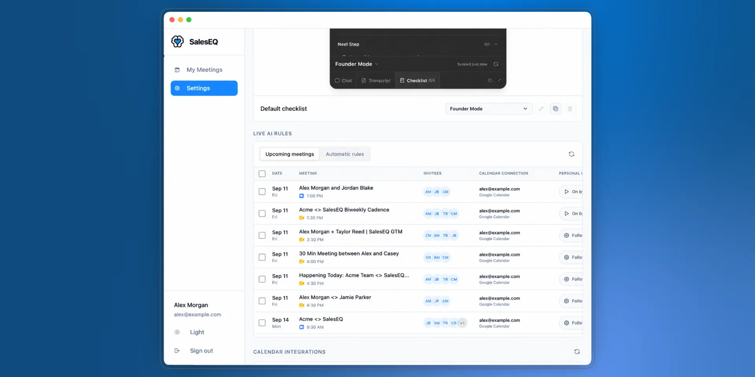Click the DATE column header

277,173
